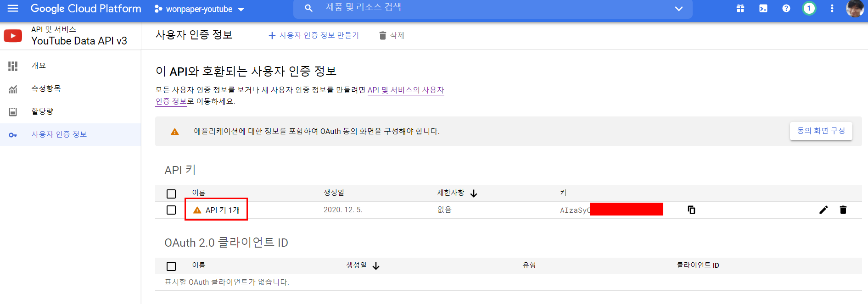Click the 개요 dashboard icon

(x=13, y=66)
